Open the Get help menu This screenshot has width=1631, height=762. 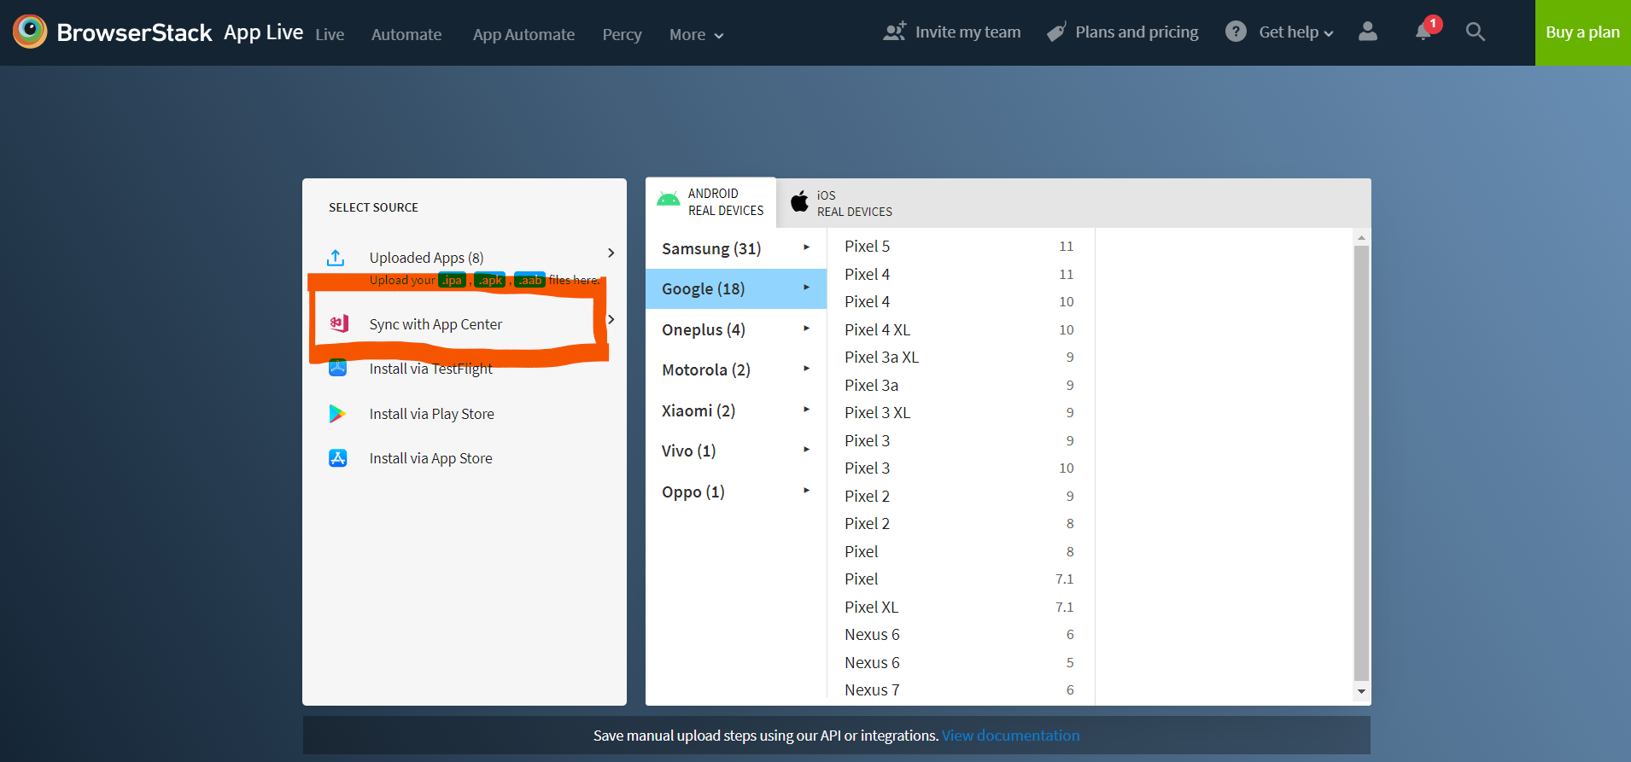pyautogui.click(x=1295, y=32)
